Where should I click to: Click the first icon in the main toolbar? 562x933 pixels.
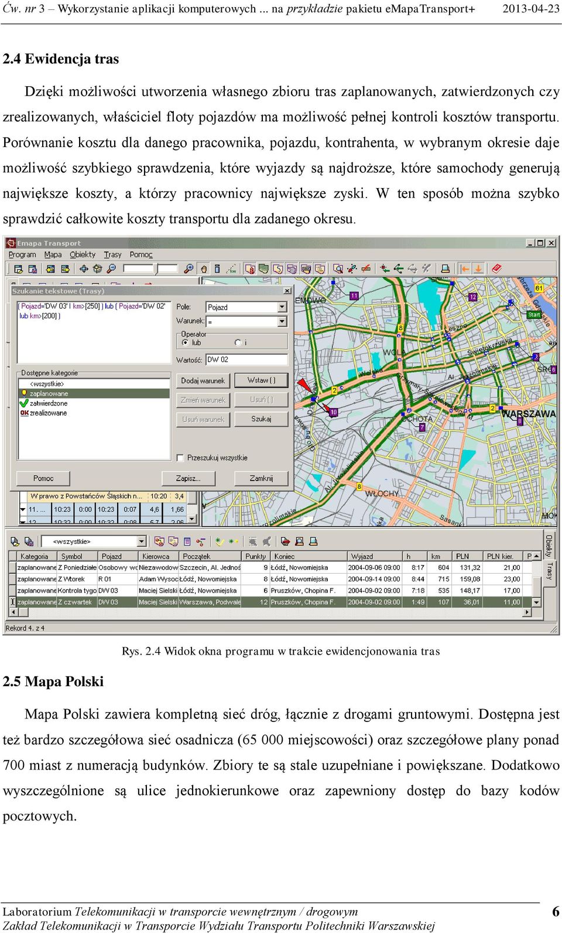[x=18, y=269]
